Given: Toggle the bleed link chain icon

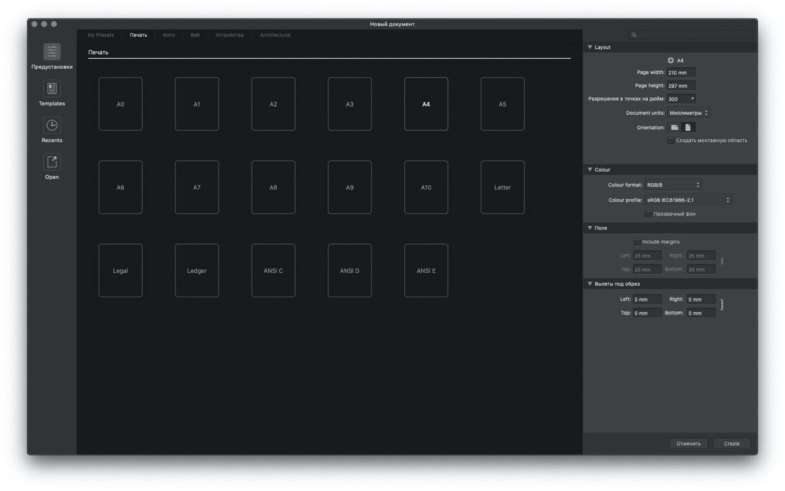Looking at the screenshot, I should pyautogui.click(x=722, y=305).
